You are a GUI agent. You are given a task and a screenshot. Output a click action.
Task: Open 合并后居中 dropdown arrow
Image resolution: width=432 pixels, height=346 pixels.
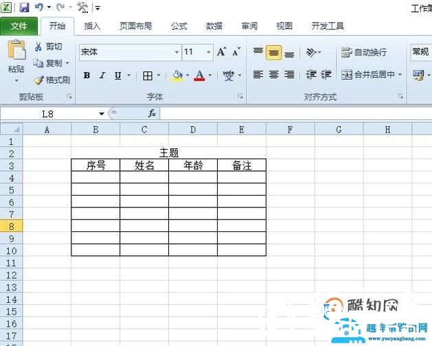[400, 74]
